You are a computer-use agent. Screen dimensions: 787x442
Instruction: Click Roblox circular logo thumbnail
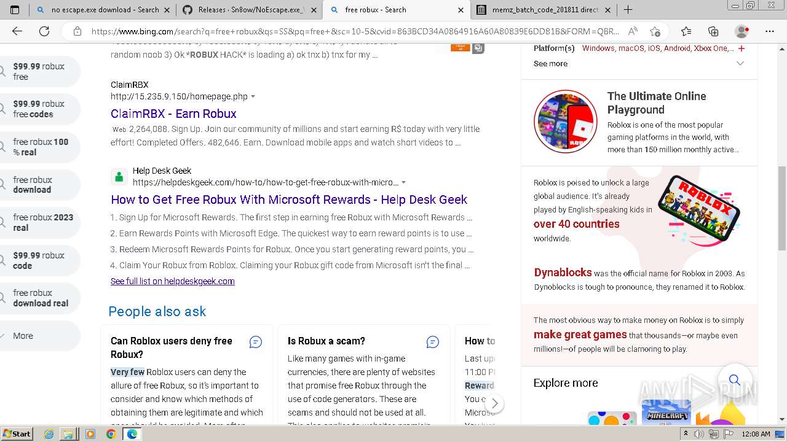(x=565, y=121)
